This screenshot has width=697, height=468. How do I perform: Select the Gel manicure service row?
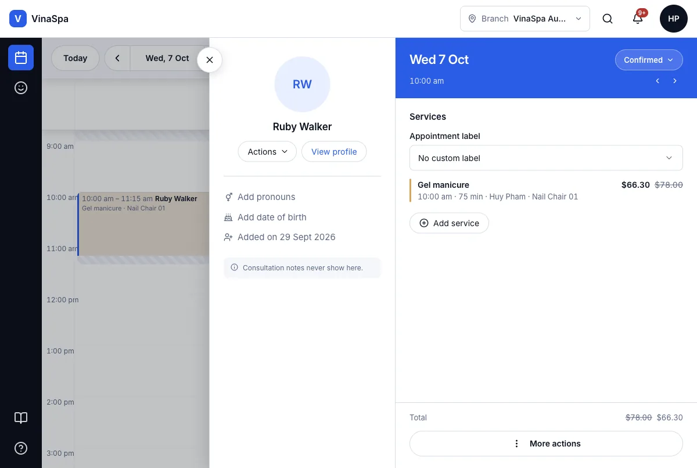coord(546,191)
